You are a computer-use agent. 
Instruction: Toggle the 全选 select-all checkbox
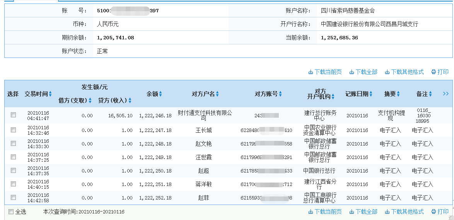[11, 212]
